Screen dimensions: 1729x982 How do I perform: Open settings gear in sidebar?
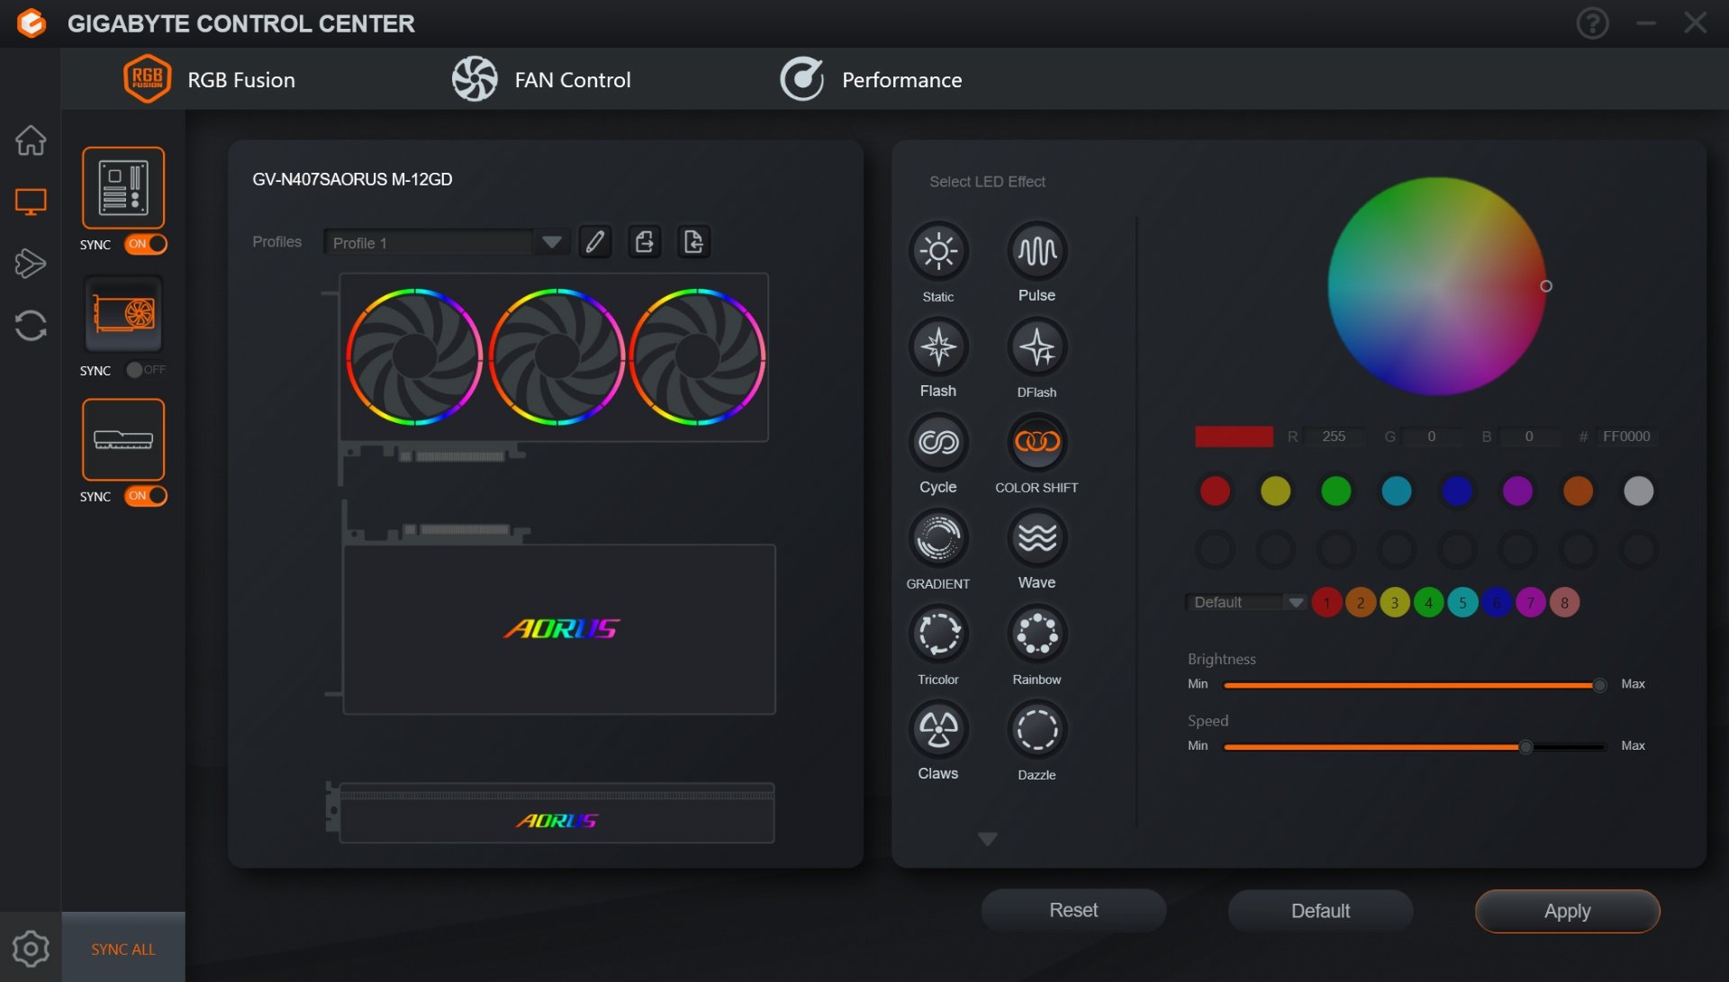click(x=31, y=948)
